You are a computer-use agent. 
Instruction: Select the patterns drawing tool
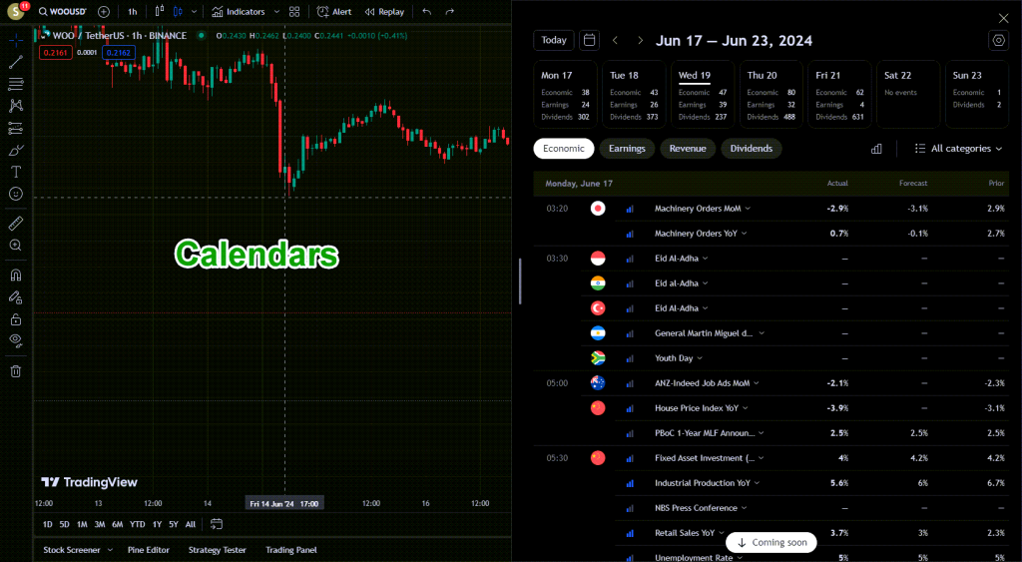[x=16, y=106]
